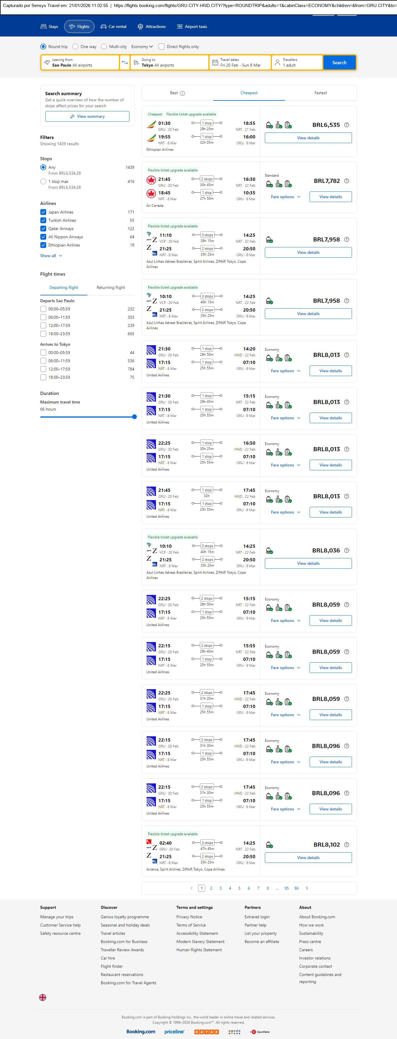Screen dimensions: 397x1039
Task: Click the View summary button
Action: 87,117
